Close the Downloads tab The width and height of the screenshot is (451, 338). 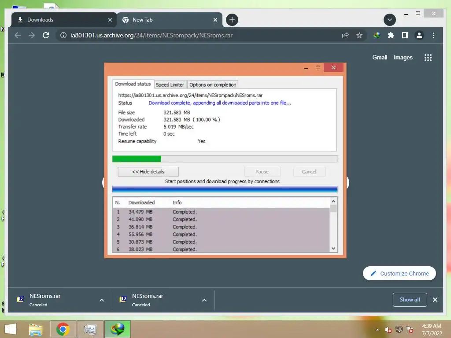pos(110,20)
